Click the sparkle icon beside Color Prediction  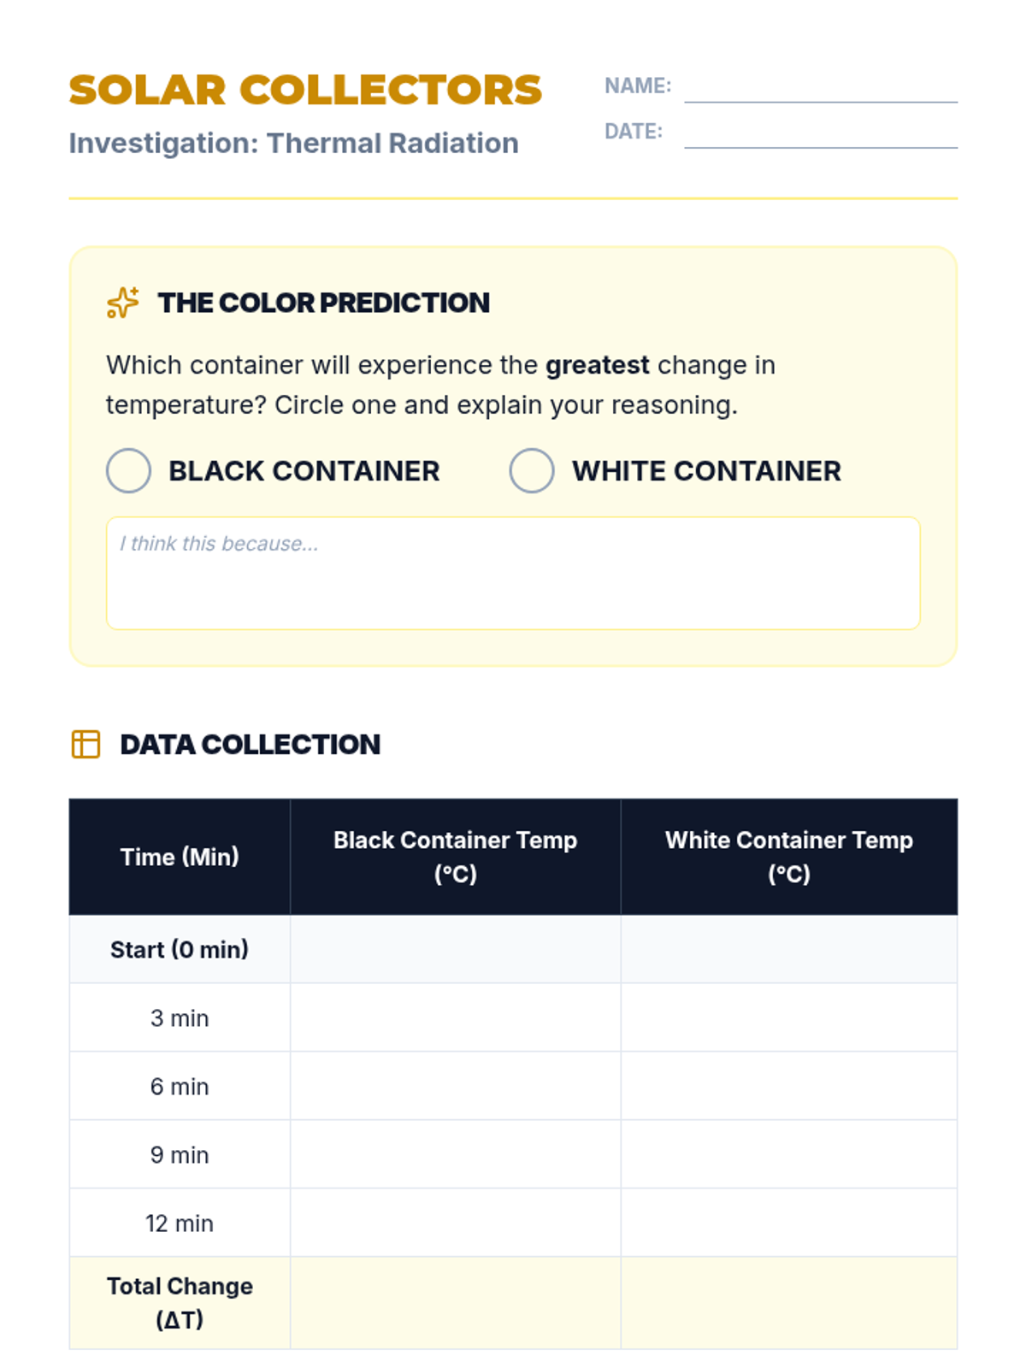click(x=122, y=303)
